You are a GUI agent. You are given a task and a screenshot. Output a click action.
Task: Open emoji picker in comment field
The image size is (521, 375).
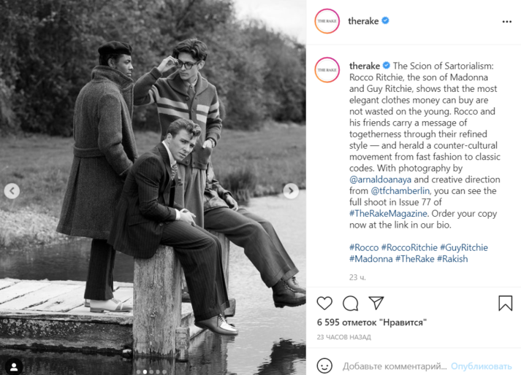324,366
